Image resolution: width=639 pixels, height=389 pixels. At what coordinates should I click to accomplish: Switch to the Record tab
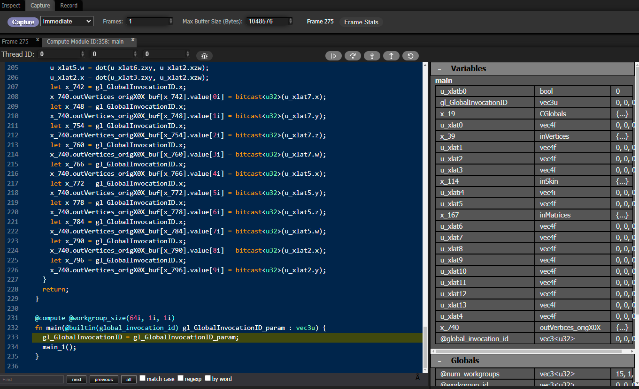(x=69, y=6)
